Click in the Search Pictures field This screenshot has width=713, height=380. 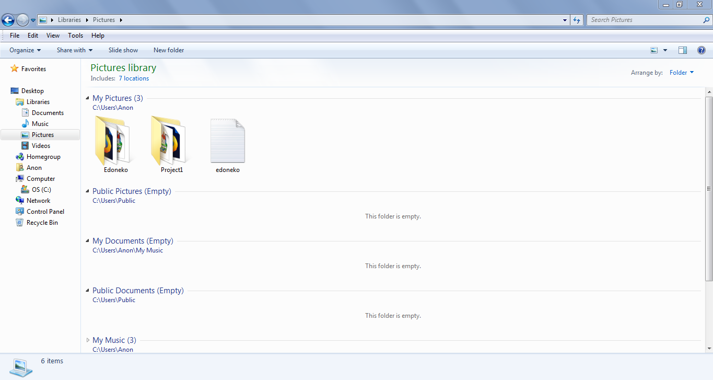coord(646,20)
